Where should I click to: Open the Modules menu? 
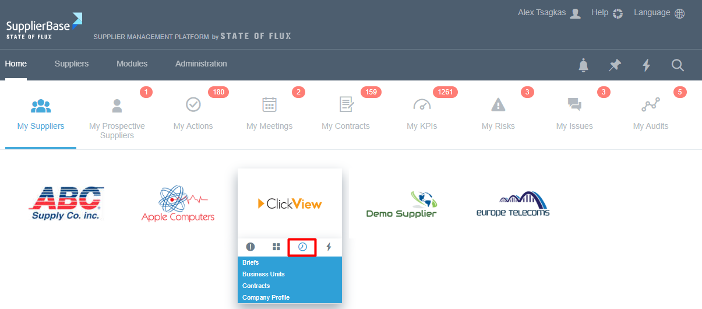click(x=132, y=64)
